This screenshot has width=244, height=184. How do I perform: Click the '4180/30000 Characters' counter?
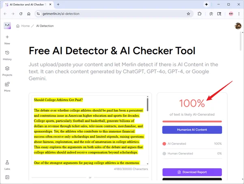point(131,169)
